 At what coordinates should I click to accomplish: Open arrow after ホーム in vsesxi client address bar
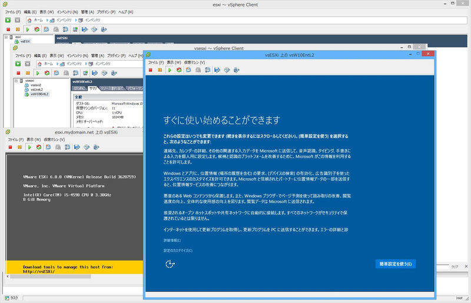57,64
